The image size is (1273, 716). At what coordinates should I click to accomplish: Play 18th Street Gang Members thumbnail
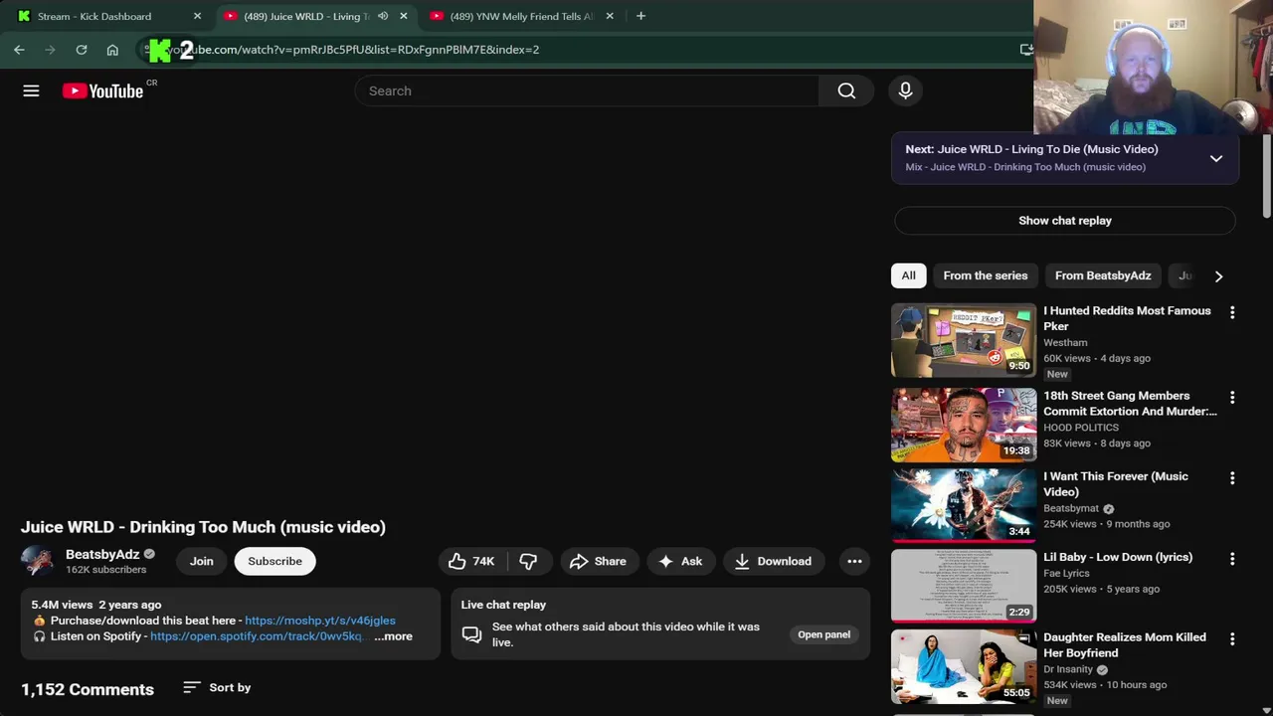click(963, 425)
